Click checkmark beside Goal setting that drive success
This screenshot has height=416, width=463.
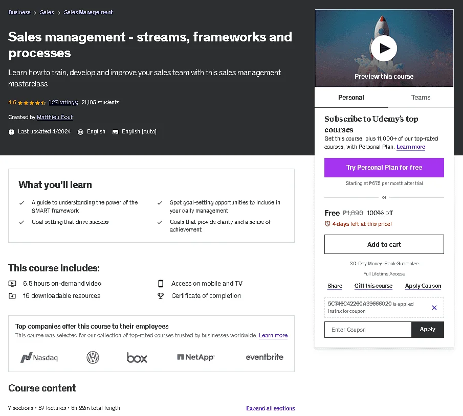point(21,222)
